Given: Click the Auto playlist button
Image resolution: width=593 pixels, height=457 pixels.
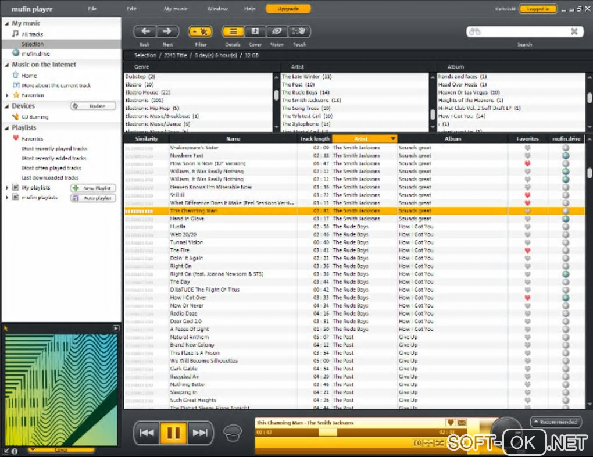Looking at the screenshot, I should (x=93, y=198).
